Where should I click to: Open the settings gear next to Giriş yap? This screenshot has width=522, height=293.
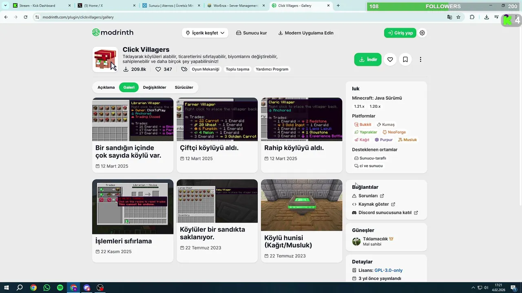(422, 33)
